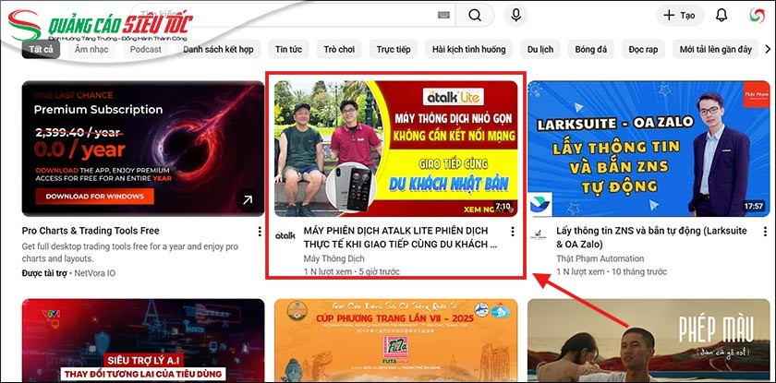Click the Download for Windows button
Image resolution: width=776 pixels, height=383 pixels.
point(94,197)
